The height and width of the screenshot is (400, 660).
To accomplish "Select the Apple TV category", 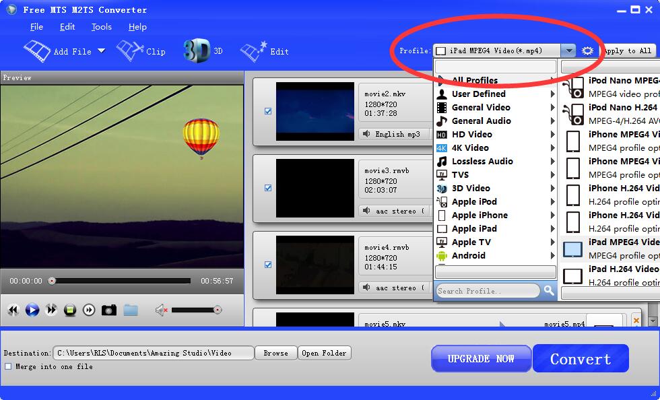I will pyautogui.click(x=496, y=242).
